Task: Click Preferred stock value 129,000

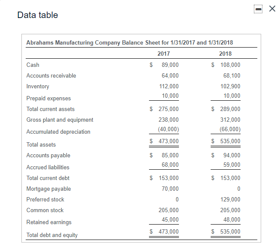Action: pyautogui.click(x=230, y=199)
